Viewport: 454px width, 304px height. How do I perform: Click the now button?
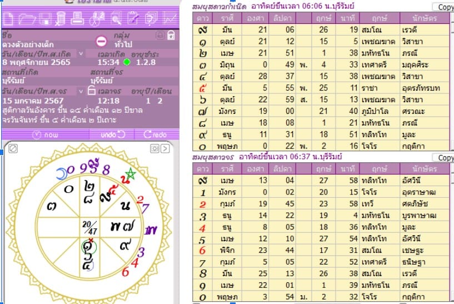tap(45, 134)
